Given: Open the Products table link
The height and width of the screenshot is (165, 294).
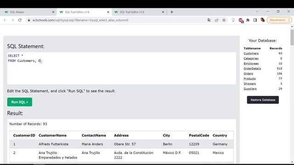Looking at the screenshot, I should [249, 79].
